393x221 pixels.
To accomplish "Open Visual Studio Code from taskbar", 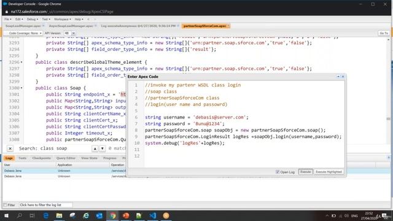I will [x=153, y=215].
